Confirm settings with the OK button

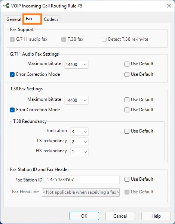click(x=84, y=216)
